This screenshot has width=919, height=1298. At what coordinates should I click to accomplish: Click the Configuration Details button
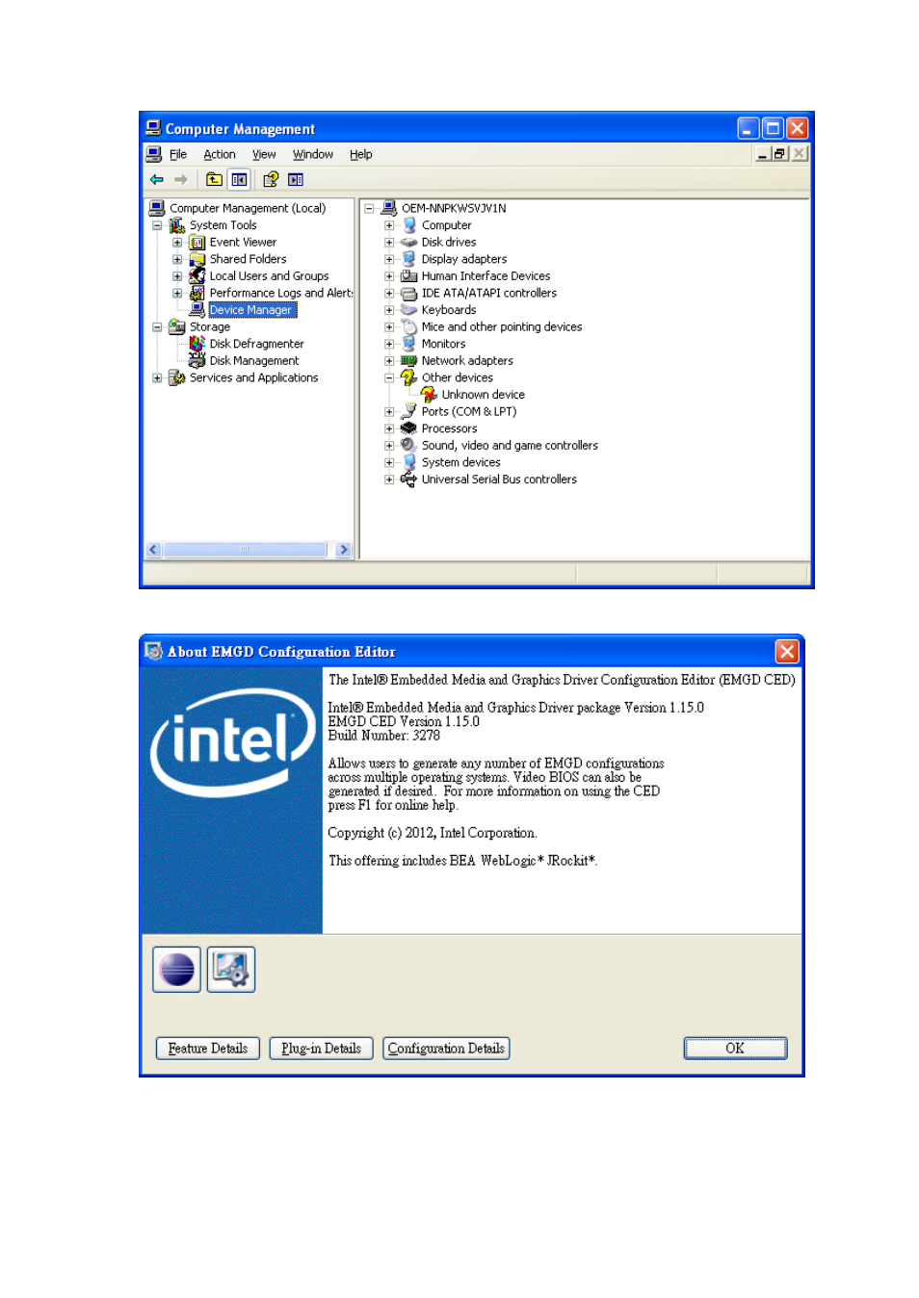point(446,1049)
